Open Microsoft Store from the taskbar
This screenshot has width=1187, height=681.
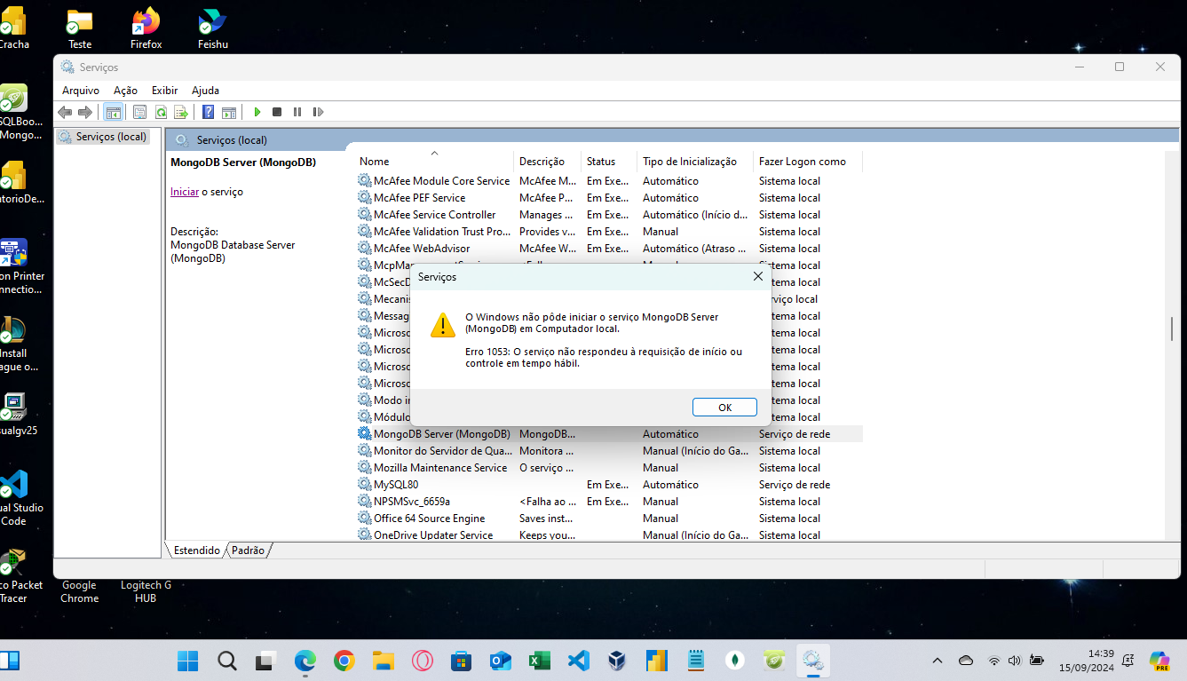point(461,661)
